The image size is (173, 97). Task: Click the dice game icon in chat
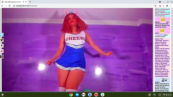click(x=164, y=80)
